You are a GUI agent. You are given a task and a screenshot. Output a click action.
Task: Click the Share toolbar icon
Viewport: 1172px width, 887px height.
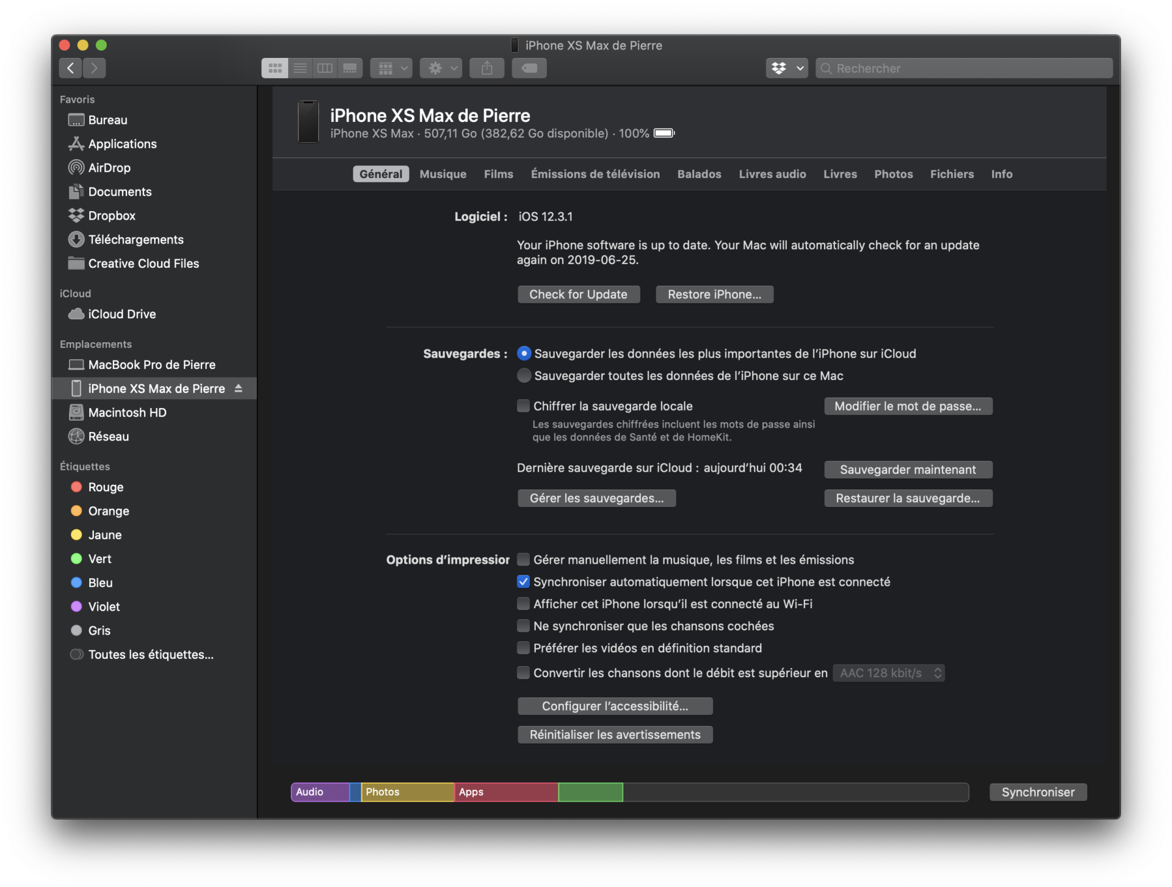coord(487,68)
